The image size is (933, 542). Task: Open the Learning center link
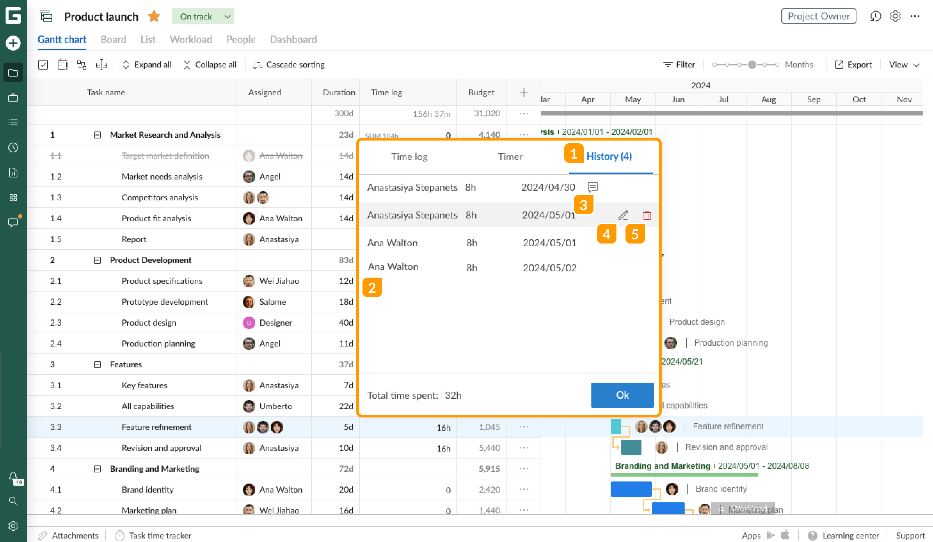pos(844,535)
